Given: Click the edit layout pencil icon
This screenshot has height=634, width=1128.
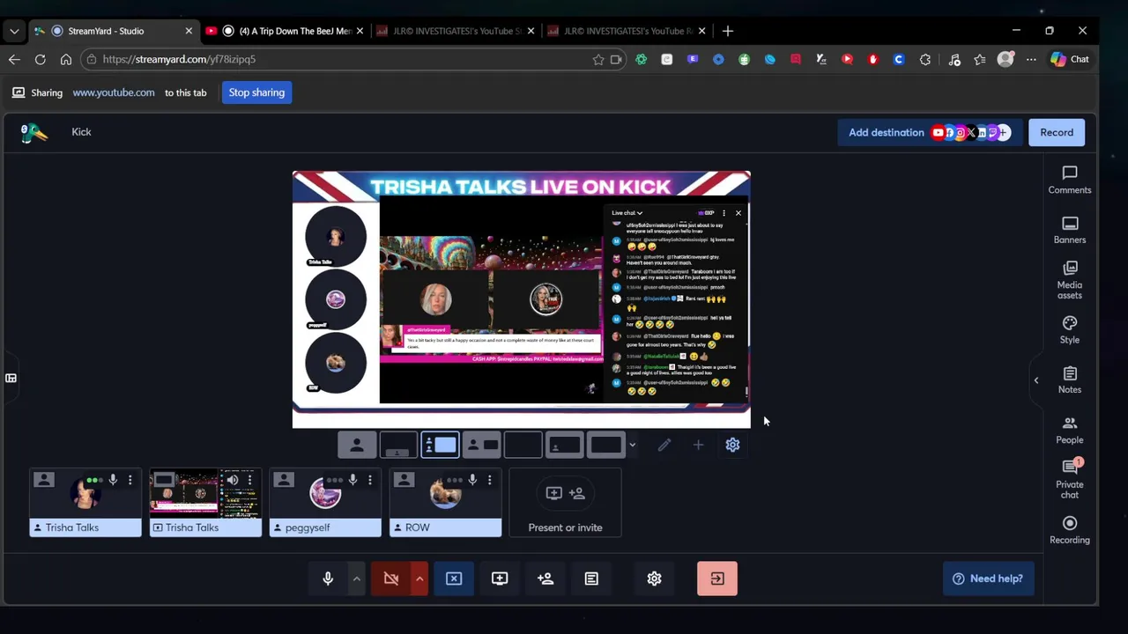Looking at the screenshot, I should point(664,445).
